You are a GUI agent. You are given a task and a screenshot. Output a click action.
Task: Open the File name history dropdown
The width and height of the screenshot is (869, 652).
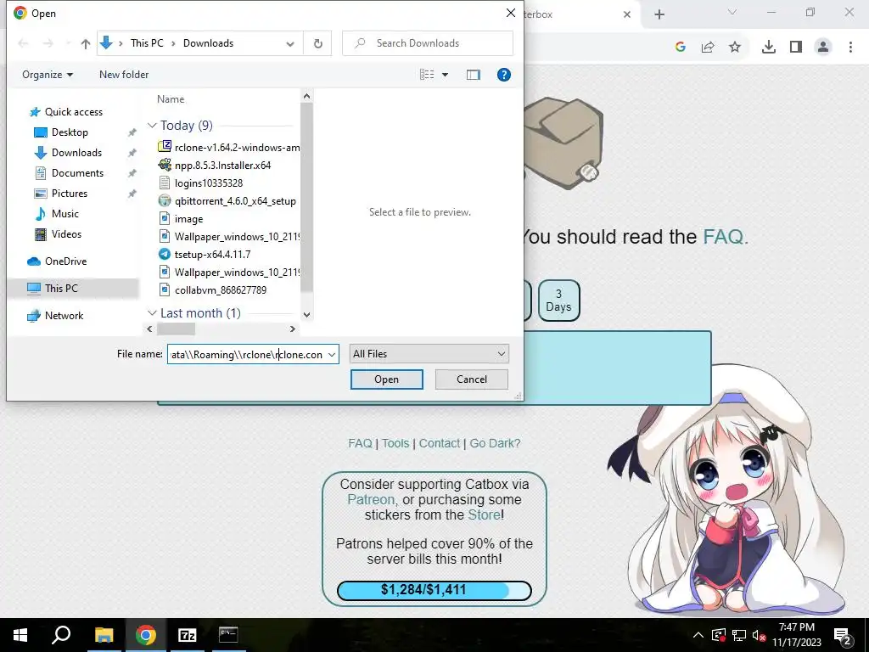[x=332, y=354]
